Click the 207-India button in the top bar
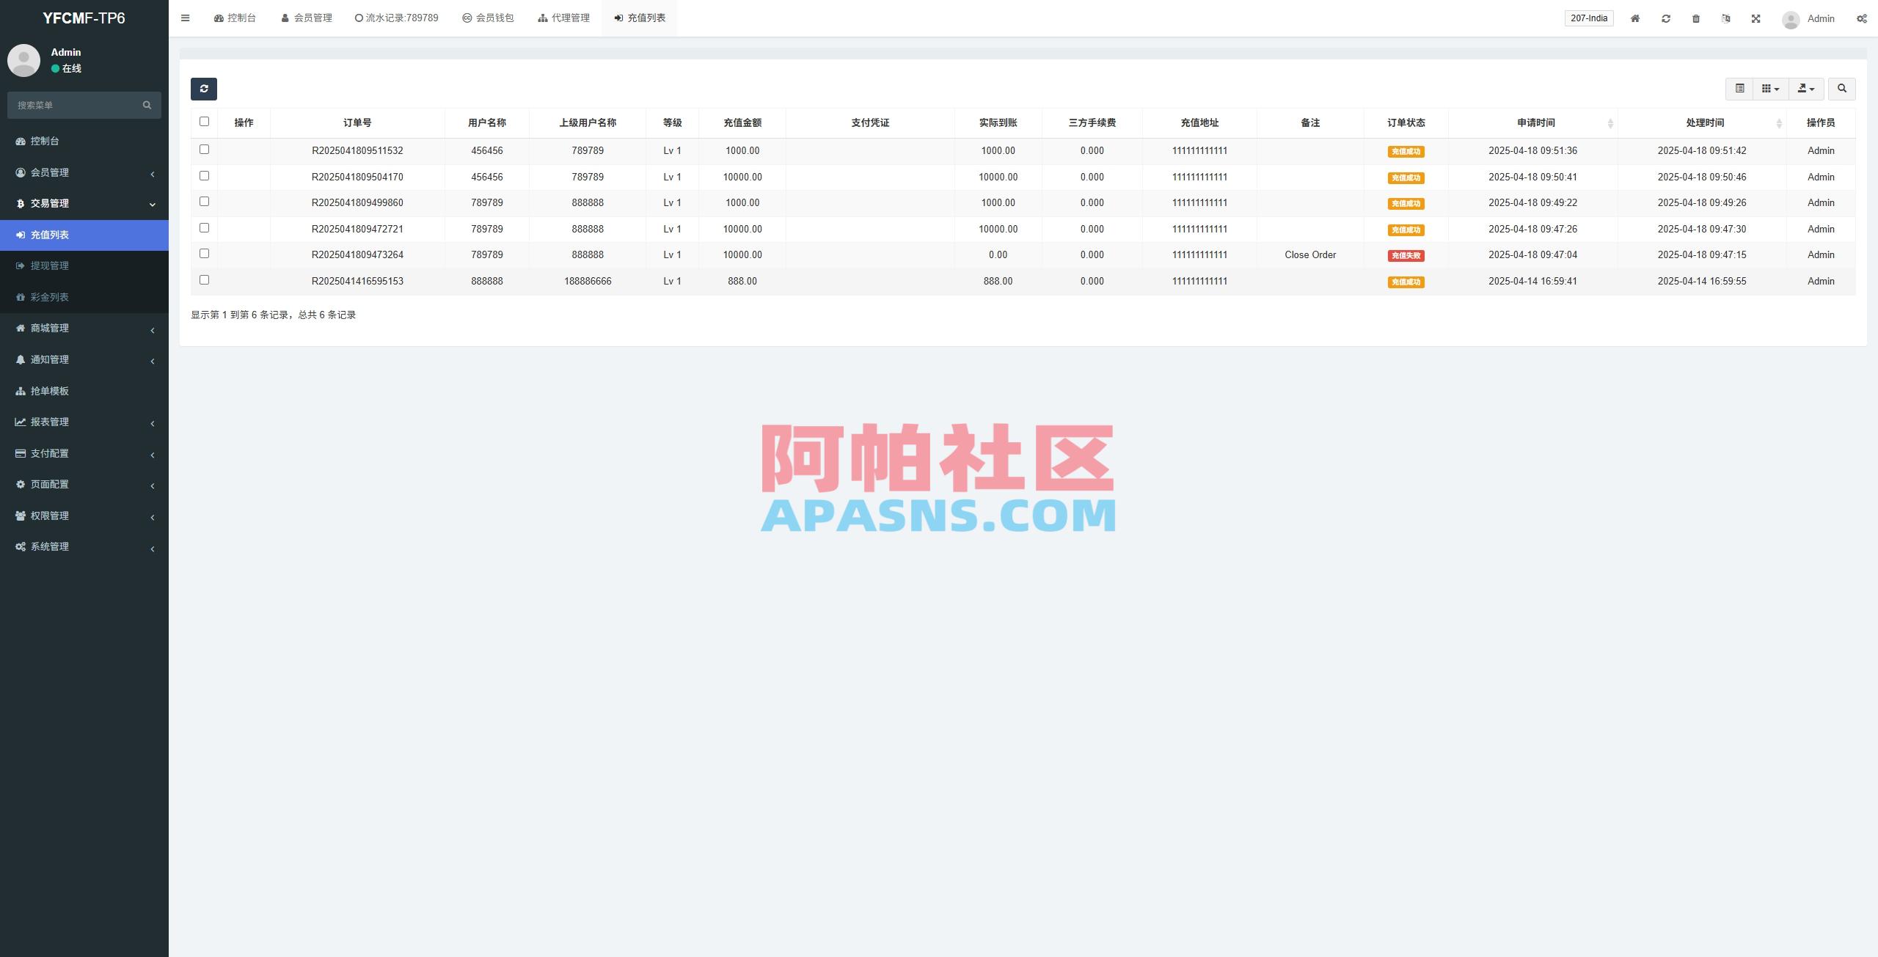This screenshot has height=957, width=1878. (1589, 18)
